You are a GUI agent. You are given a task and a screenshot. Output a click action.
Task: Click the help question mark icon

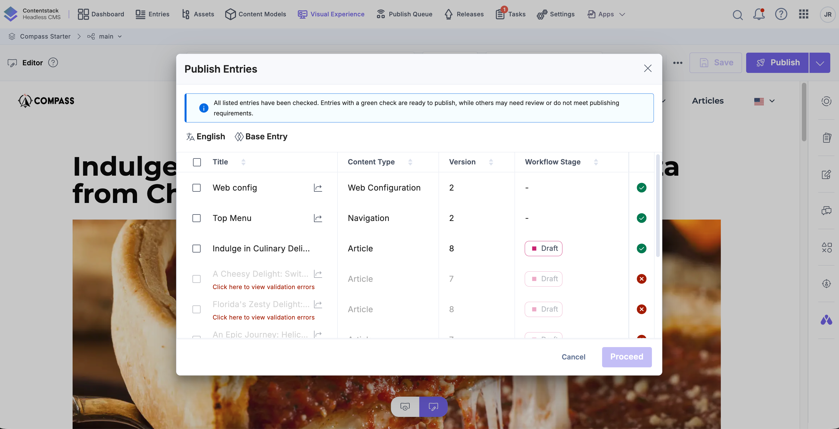point(781,14)
